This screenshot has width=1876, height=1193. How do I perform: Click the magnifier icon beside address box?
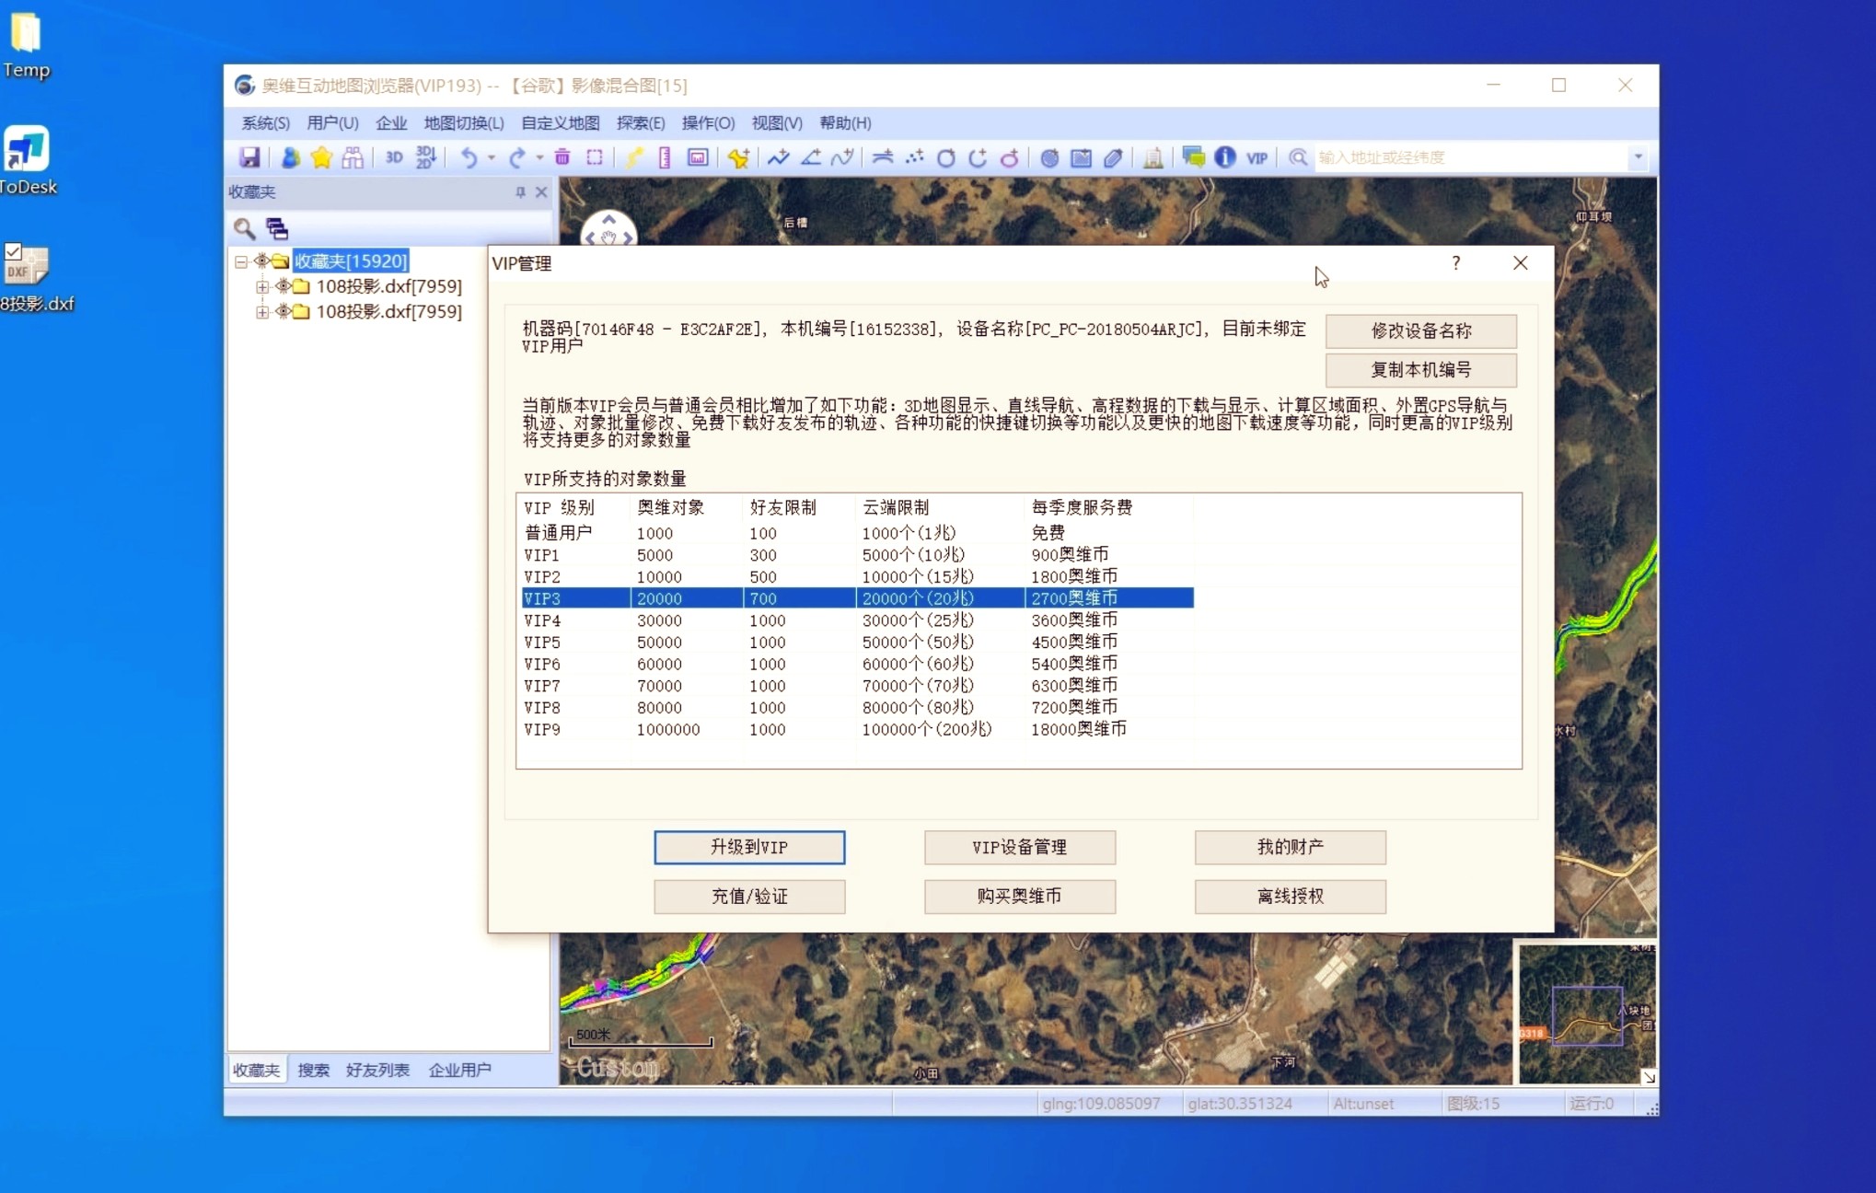(1298, 157)
